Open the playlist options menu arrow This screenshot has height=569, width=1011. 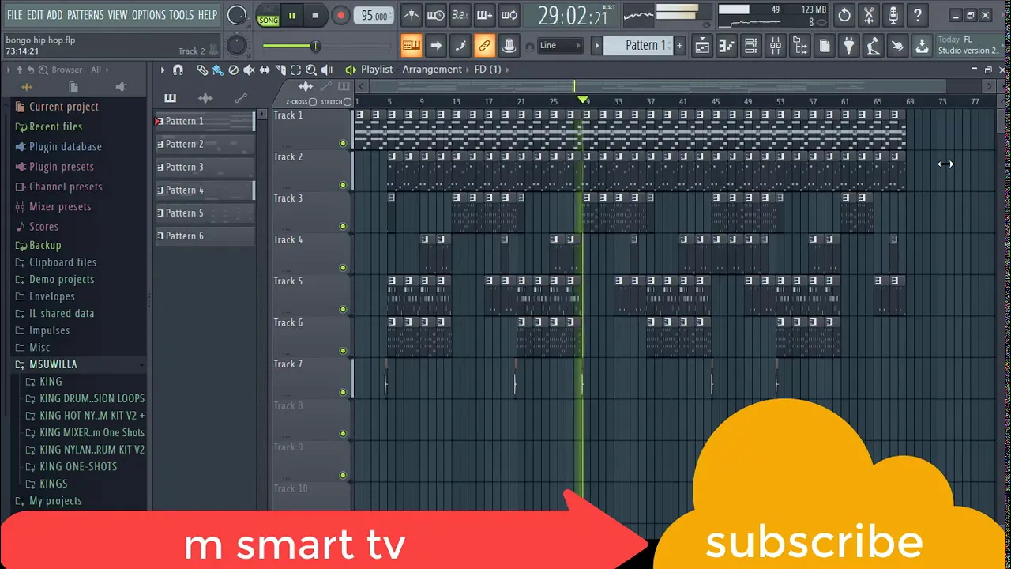[163, 70]
